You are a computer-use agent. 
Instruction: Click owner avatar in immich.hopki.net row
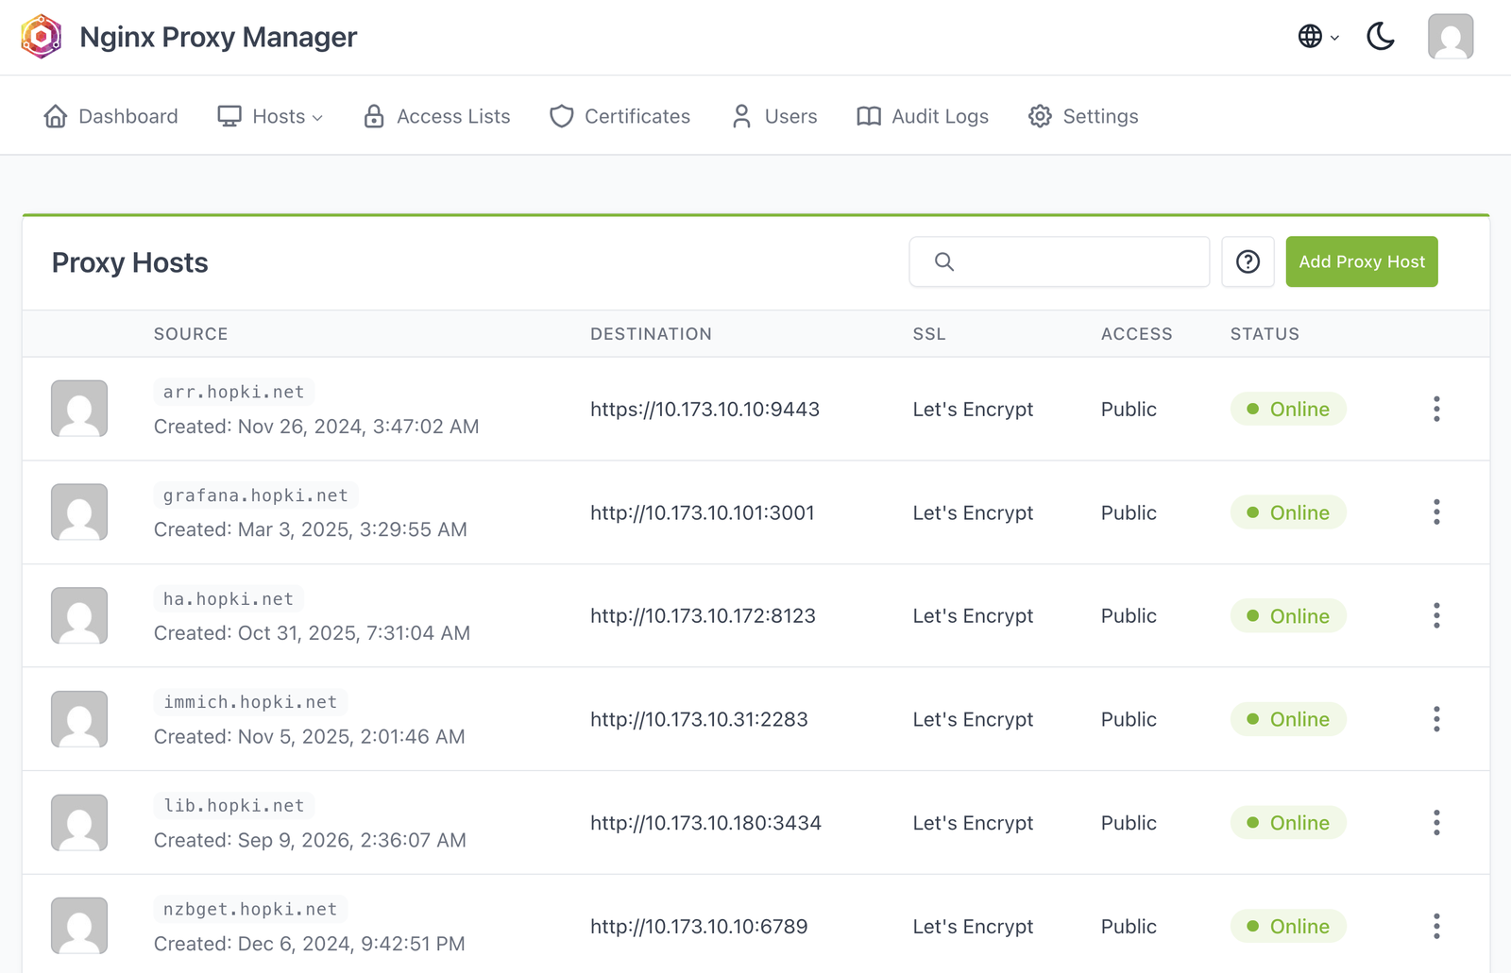79,719
